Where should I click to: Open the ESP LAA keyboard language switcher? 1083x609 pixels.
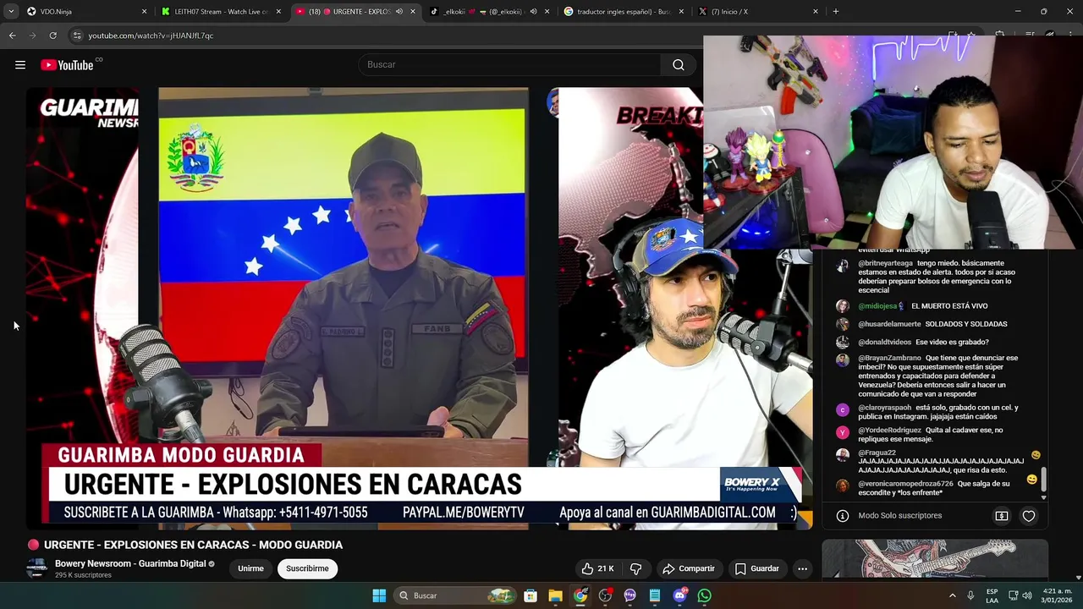992,595
